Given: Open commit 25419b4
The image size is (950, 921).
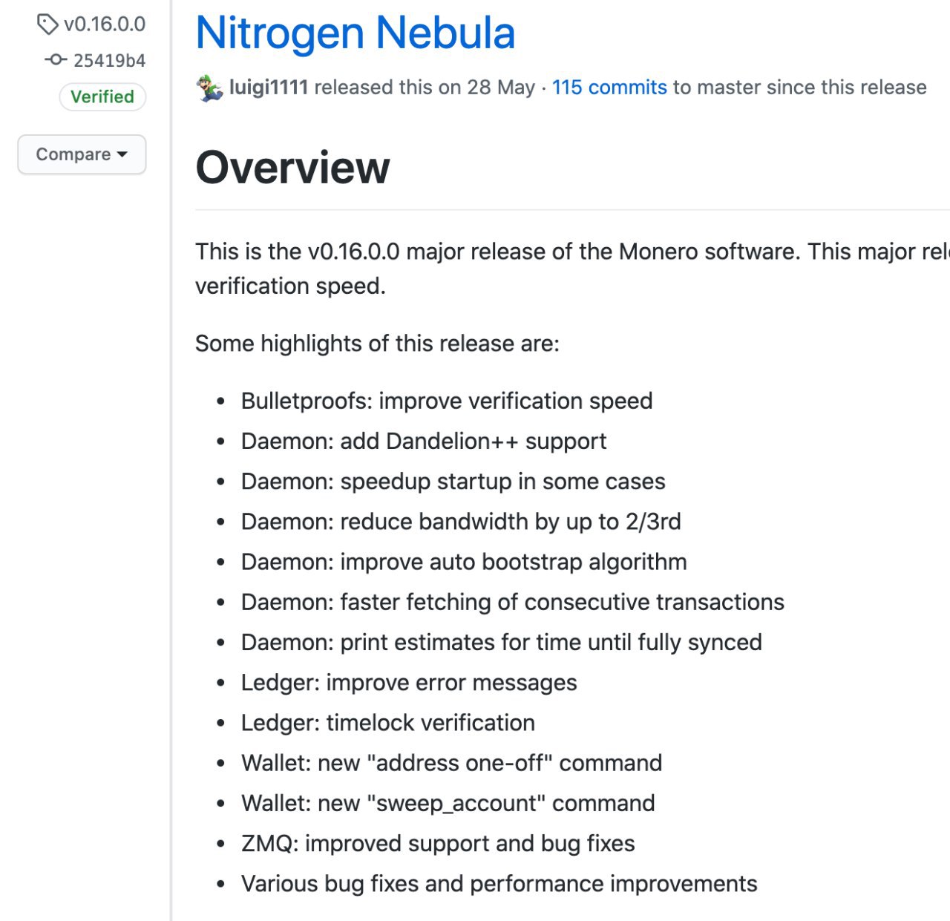Looking at the screenshot, I should pyautogui.click(x=109, y=60).
